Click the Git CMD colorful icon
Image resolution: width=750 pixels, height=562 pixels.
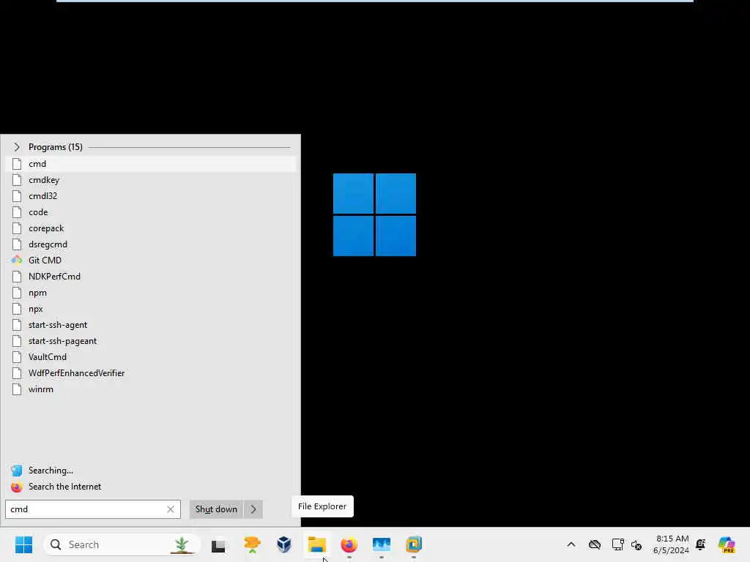coord(17,261)
